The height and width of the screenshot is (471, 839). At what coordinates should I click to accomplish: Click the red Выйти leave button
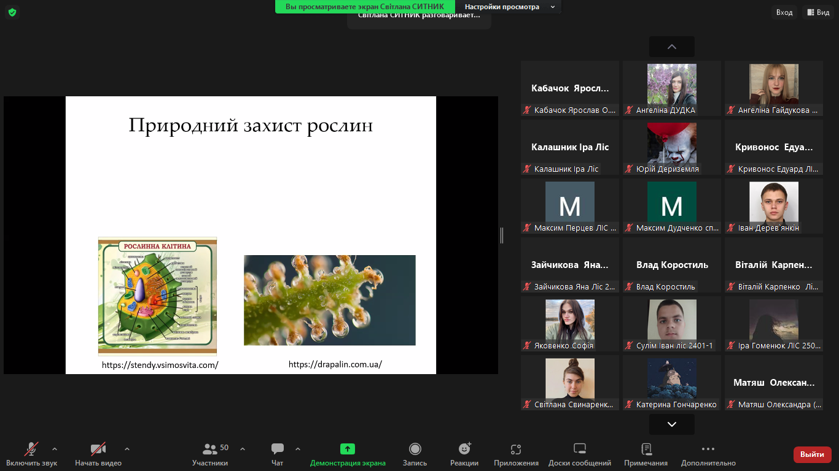[812, 454]
